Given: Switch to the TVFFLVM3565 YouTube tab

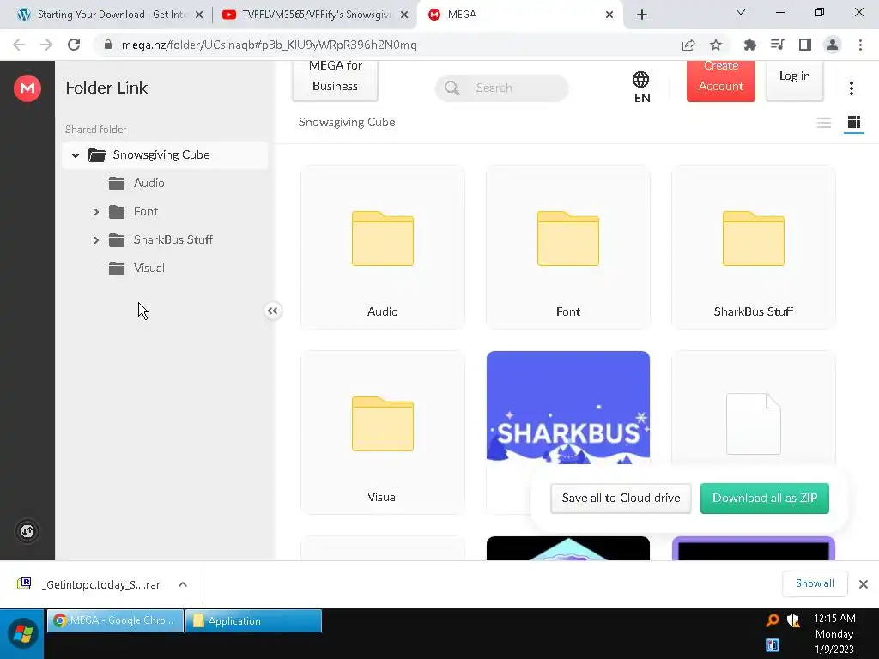Looking at the screenshot, I should (x=317, y=15).
